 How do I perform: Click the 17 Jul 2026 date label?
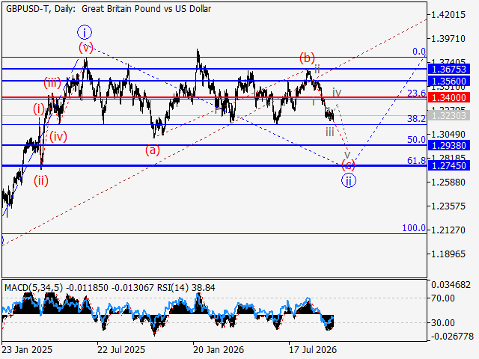click(x=313, y=349)
